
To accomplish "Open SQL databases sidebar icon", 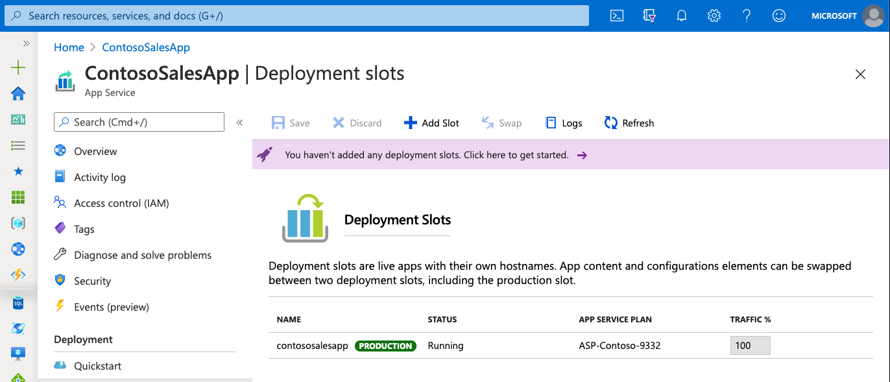I will [18, 303].
